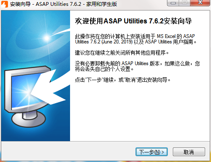Click the 取消 button

tap(189, 152)
